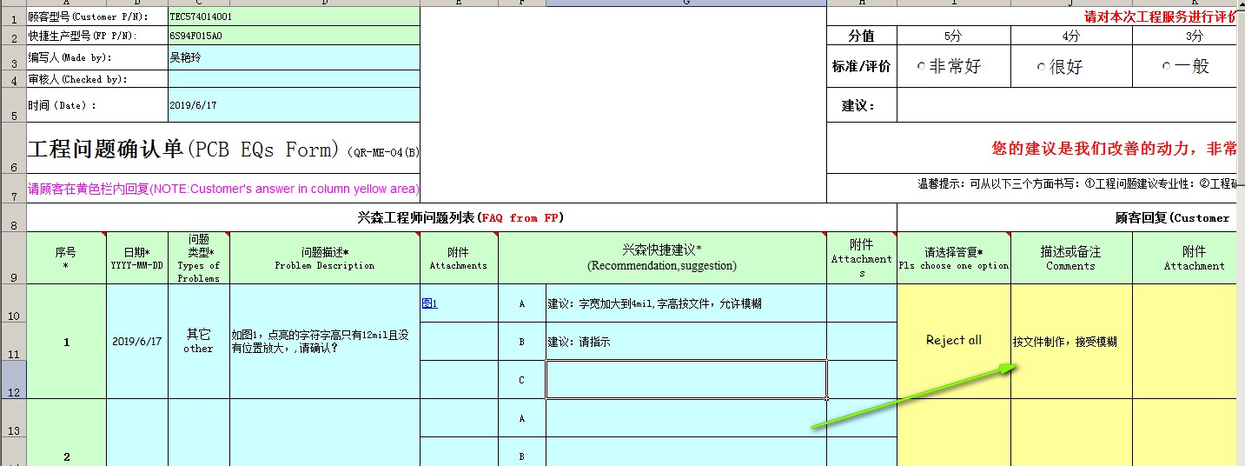The height and width of the screenshot is (466, 1245).
Task: Click the 兴森快捷建议 Recommendation,suggestion header
Action: (x=662, y=257)
